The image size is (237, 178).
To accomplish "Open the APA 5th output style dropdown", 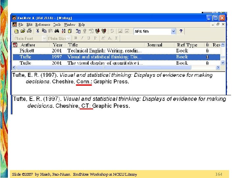I will [x=173, y=32].
